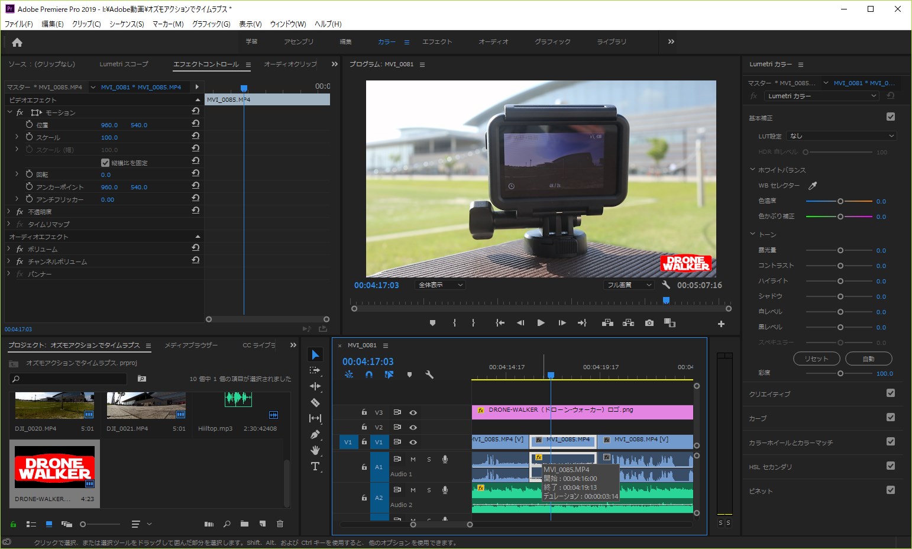
Task: Select the Track Select Forward tool
Action: [315, 370]
